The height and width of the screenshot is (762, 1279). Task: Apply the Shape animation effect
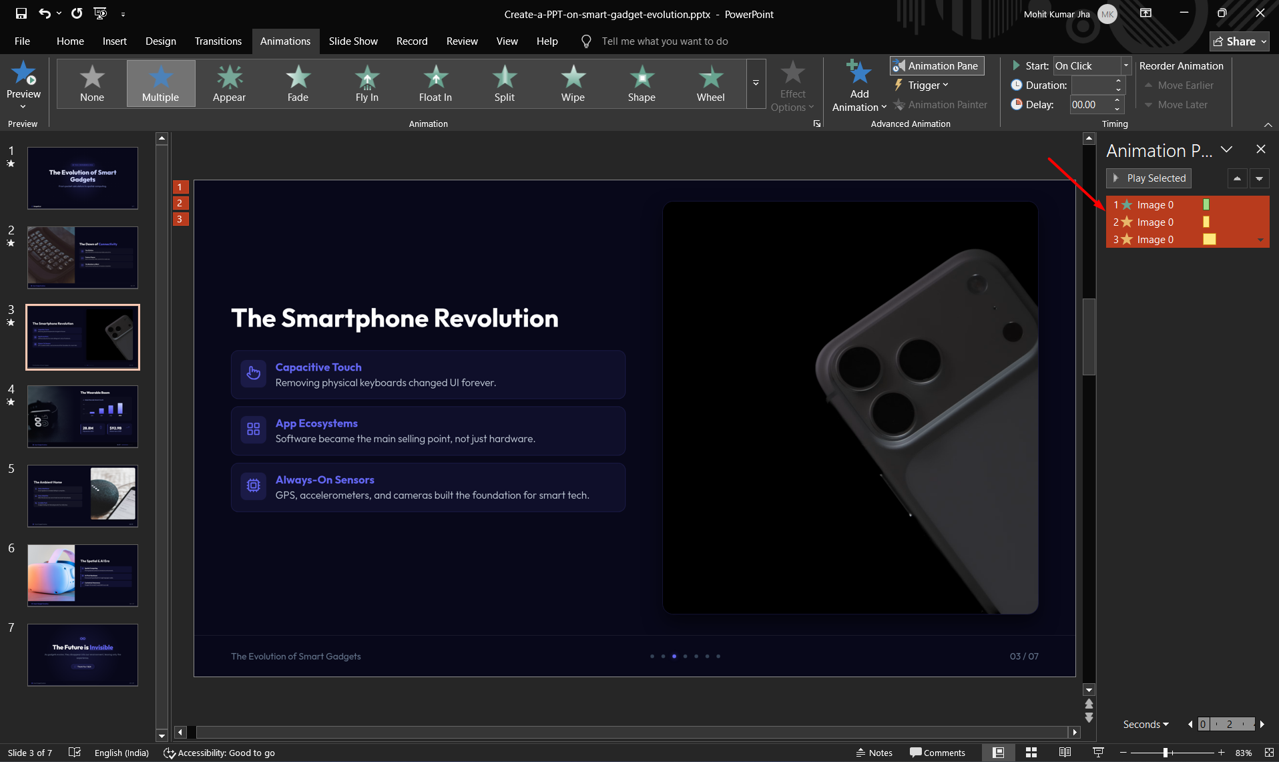[x=642, y=83]
